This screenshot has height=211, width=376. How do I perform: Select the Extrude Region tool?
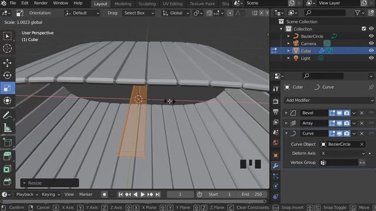coord(7,156)
